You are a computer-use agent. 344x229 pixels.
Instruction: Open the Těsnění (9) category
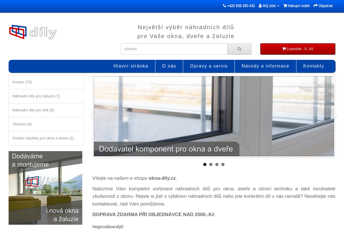(22, 124)
